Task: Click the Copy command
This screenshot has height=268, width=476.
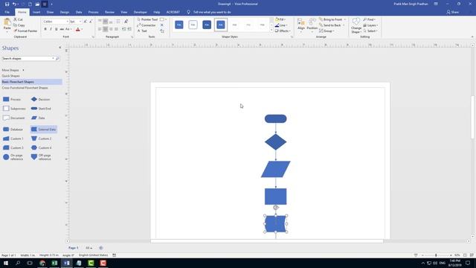Action: click(19, 25)
